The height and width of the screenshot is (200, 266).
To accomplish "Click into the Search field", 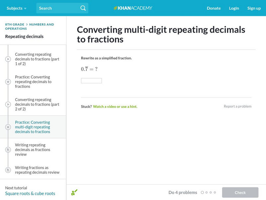I will point(62,8).
